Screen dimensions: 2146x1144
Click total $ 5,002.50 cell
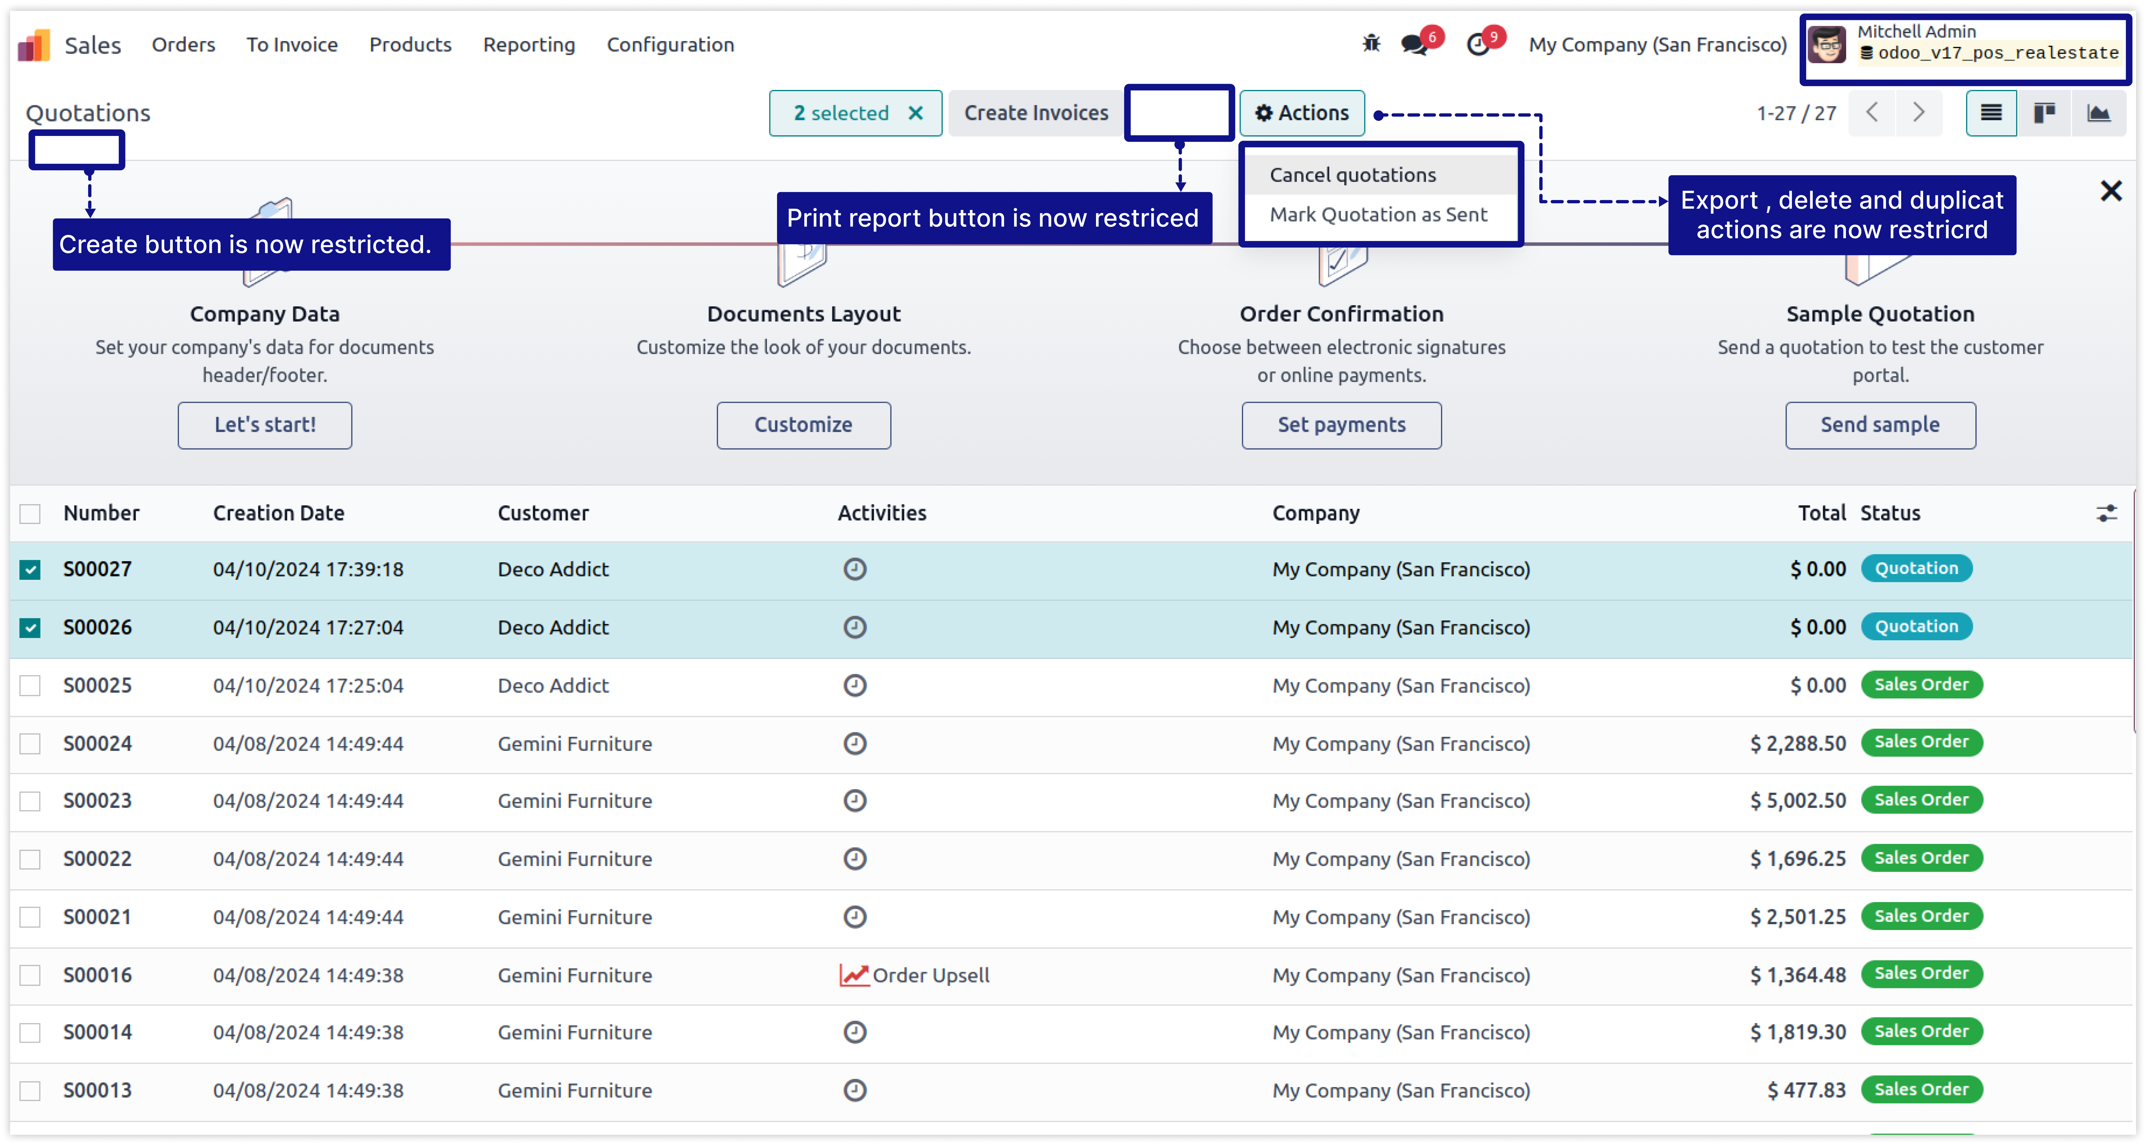1798,801
